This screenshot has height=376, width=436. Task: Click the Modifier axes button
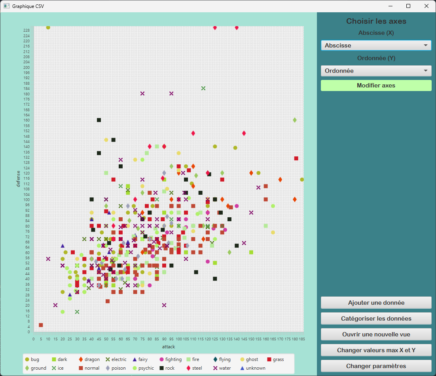[x=376, y=85]
